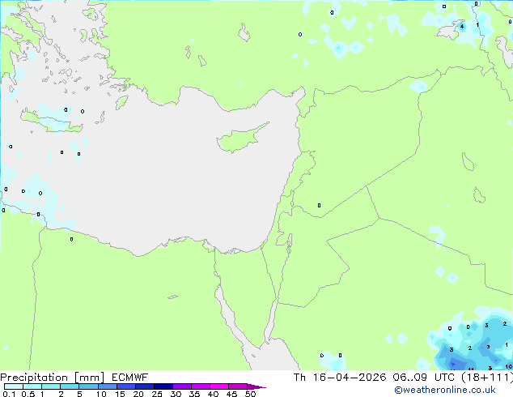This screenshot has width=513, height=397.
Task: Click the 'ECMWF' model label
Action: [x=130, y=378]
